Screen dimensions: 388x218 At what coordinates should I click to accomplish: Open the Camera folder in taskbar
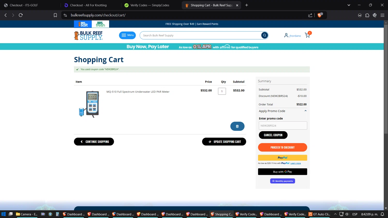pyautogui.click(x=27, y=214)
